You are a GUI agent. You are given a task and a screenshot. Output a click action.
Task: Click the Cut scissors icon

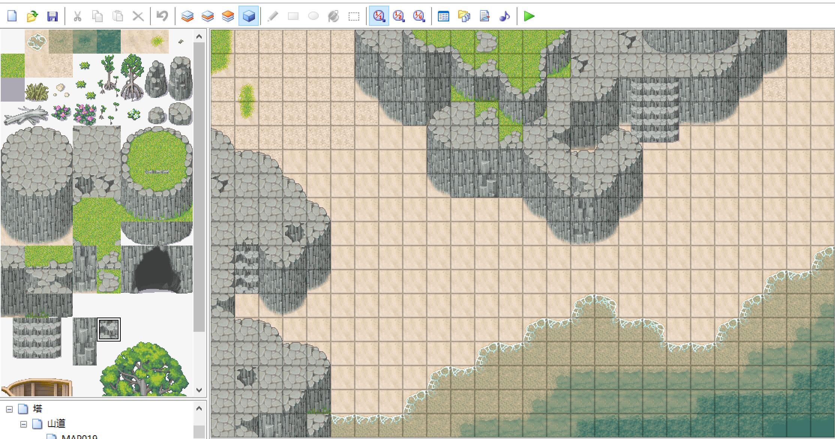[78, 16]
